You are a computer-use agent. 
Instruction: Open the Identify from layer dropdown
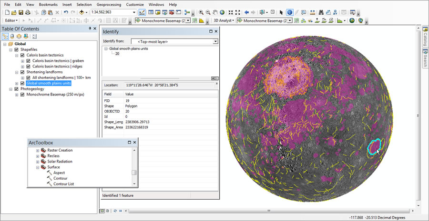point(215,41)
